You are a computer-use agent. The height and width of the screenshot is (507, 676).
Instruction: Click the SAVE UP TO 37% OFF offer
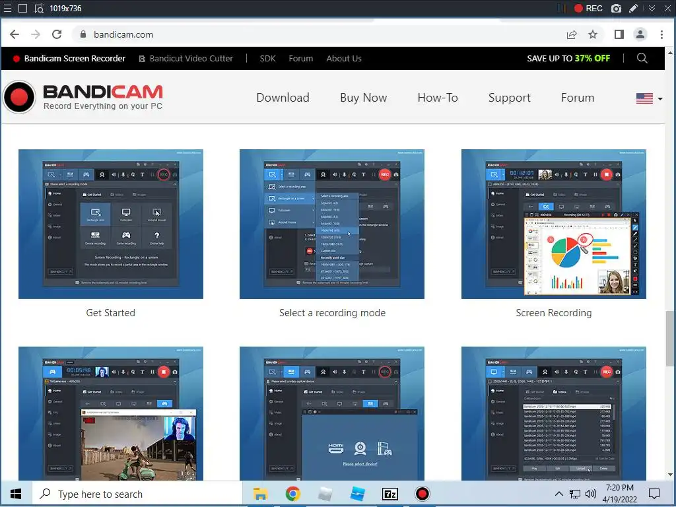568,59
